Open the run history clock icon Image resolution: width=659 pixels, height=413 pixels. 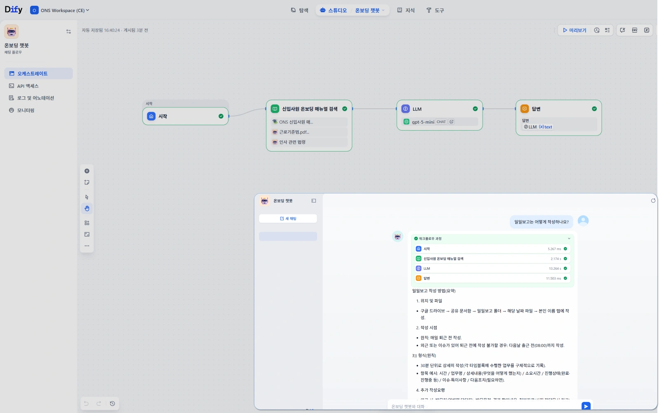596,30
